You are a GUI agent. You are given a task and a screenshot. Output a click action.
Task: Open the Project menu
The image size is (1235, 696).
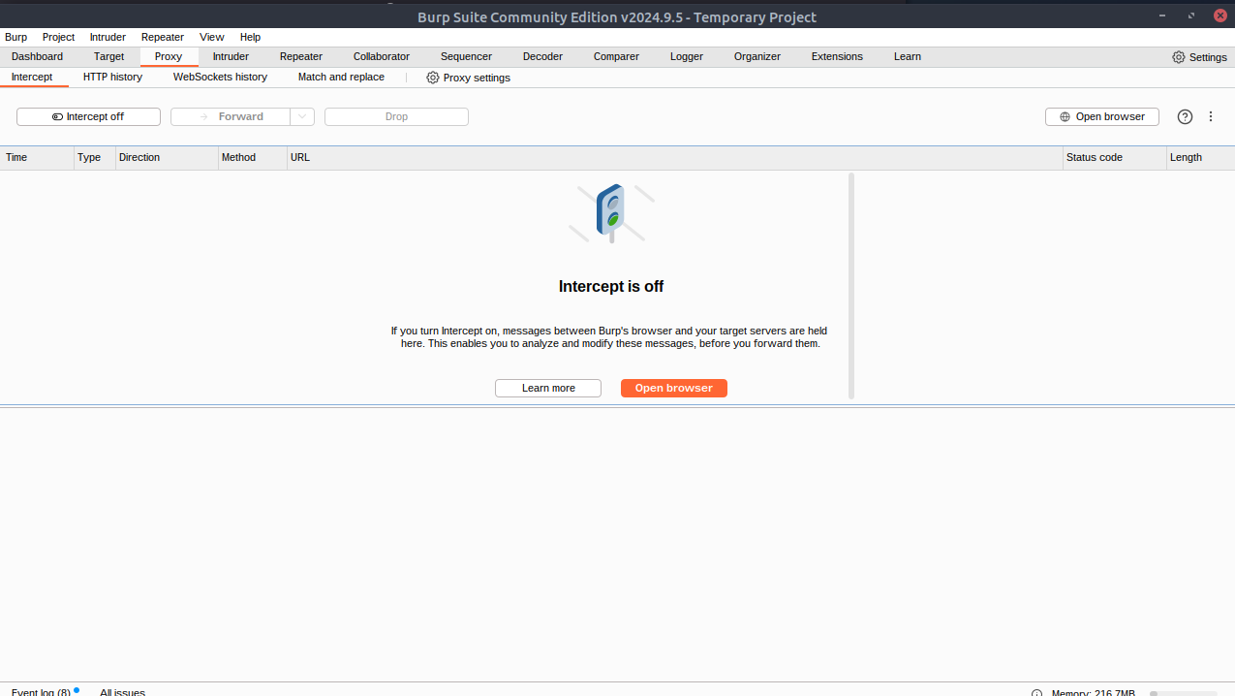58,37
